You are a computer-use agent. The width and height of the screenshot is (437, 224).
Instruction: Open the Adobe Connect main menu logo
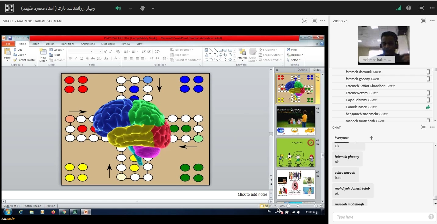[x=9, y=8]
